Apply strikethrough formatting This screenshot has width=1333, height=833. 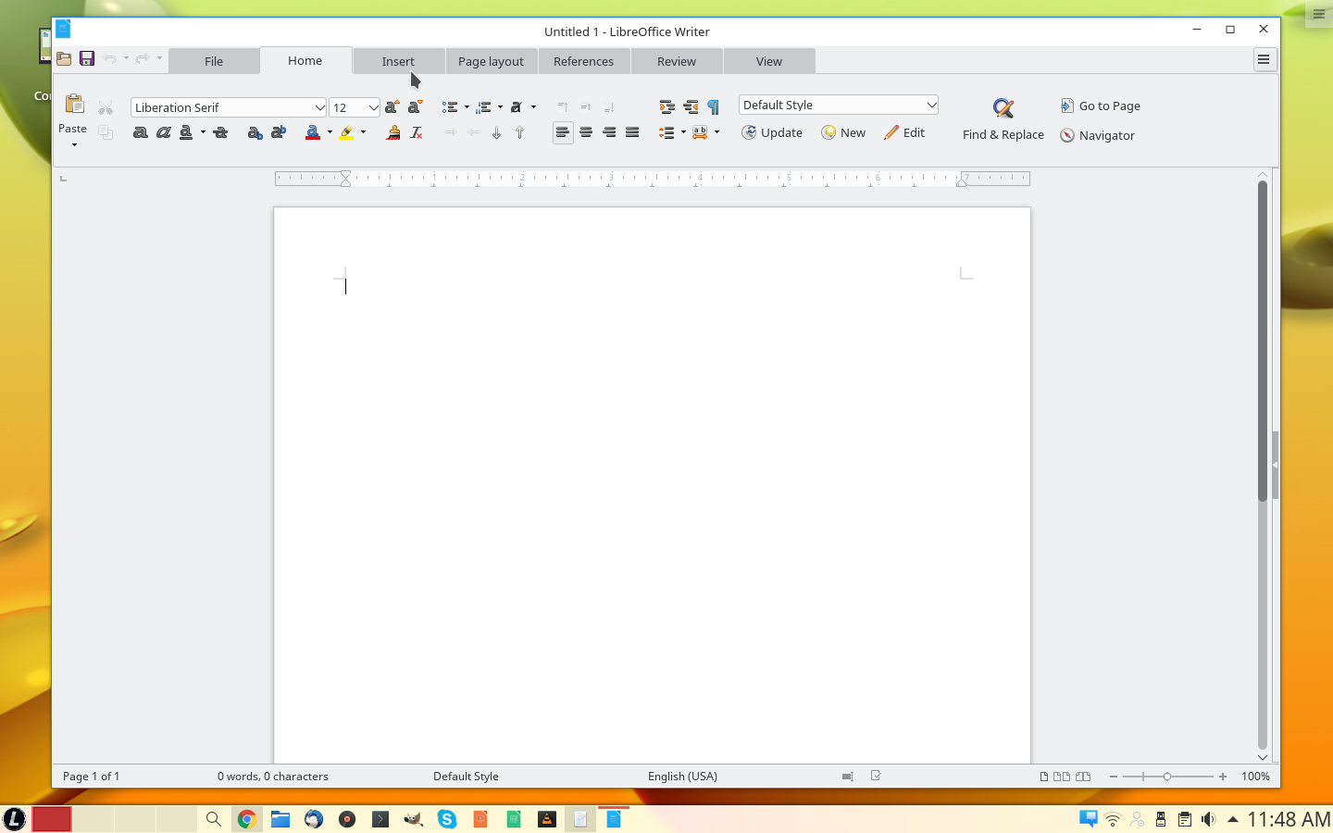point(220,132)
